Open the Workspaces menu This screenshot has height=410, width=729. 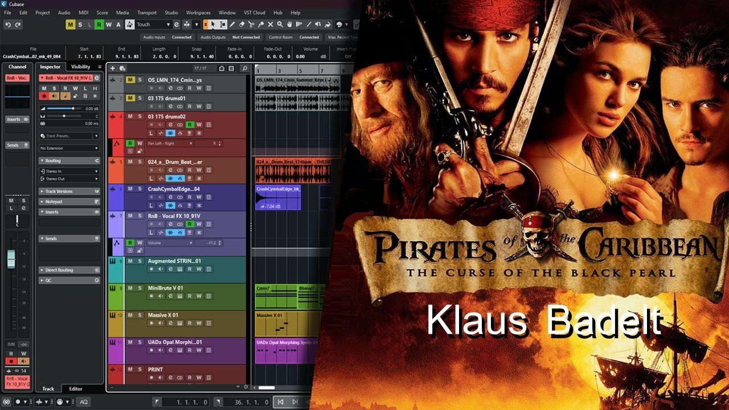(198, 13)
